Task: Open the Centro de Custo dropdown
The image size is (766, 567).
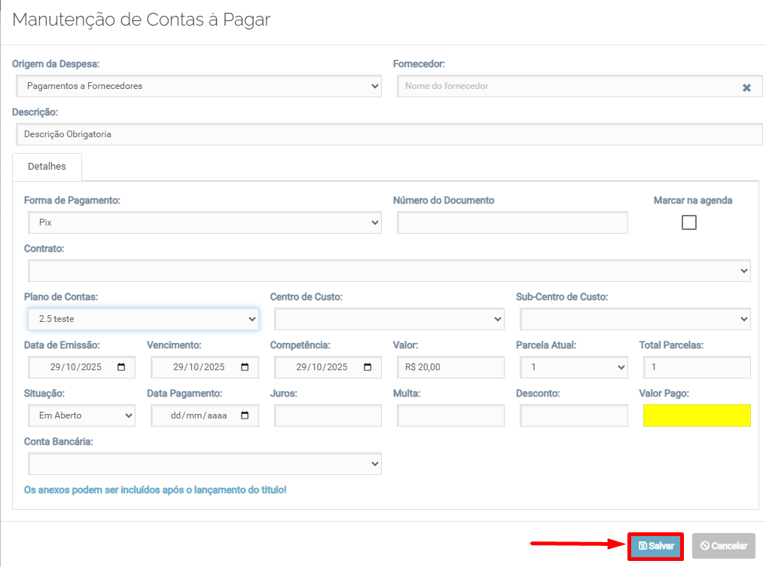Action: coord(389,319)
